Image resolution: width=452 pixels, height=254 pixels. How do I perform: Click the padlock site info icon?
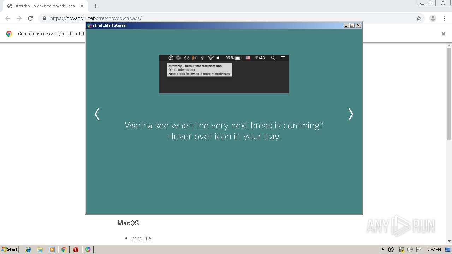(44, 18)
